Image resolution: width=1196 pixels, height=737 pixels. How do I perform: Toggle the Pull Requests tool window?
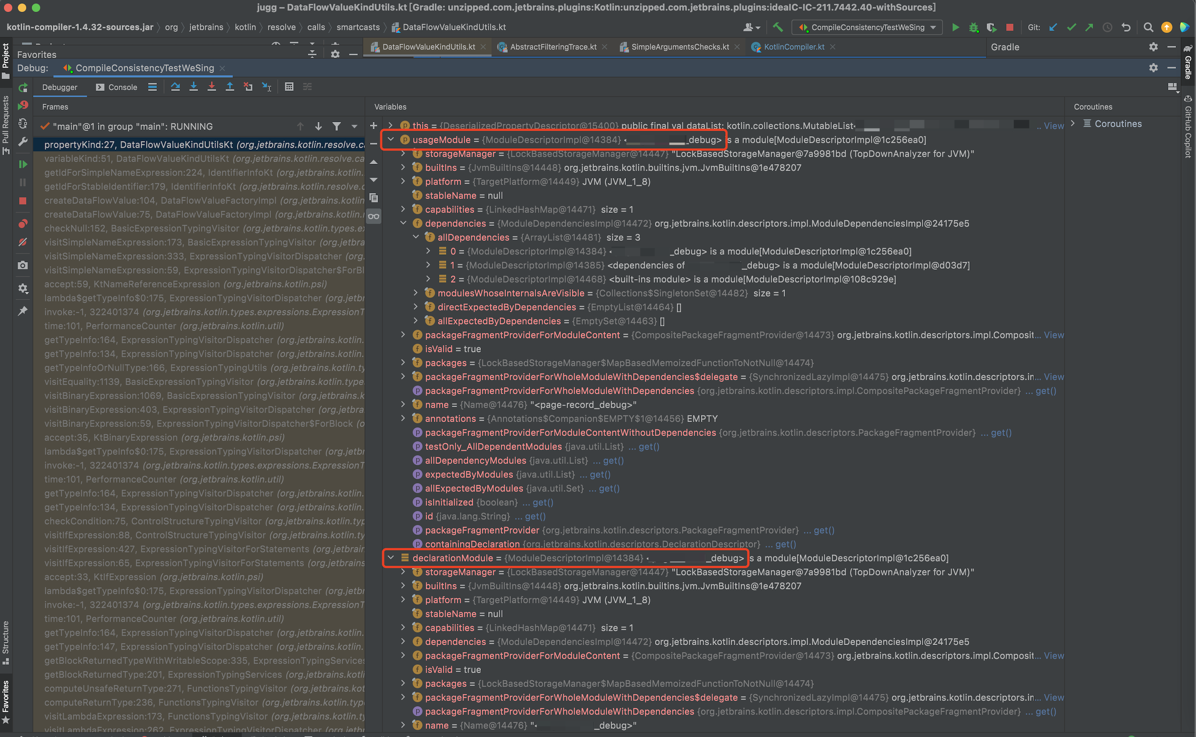(x=6, y=125)
